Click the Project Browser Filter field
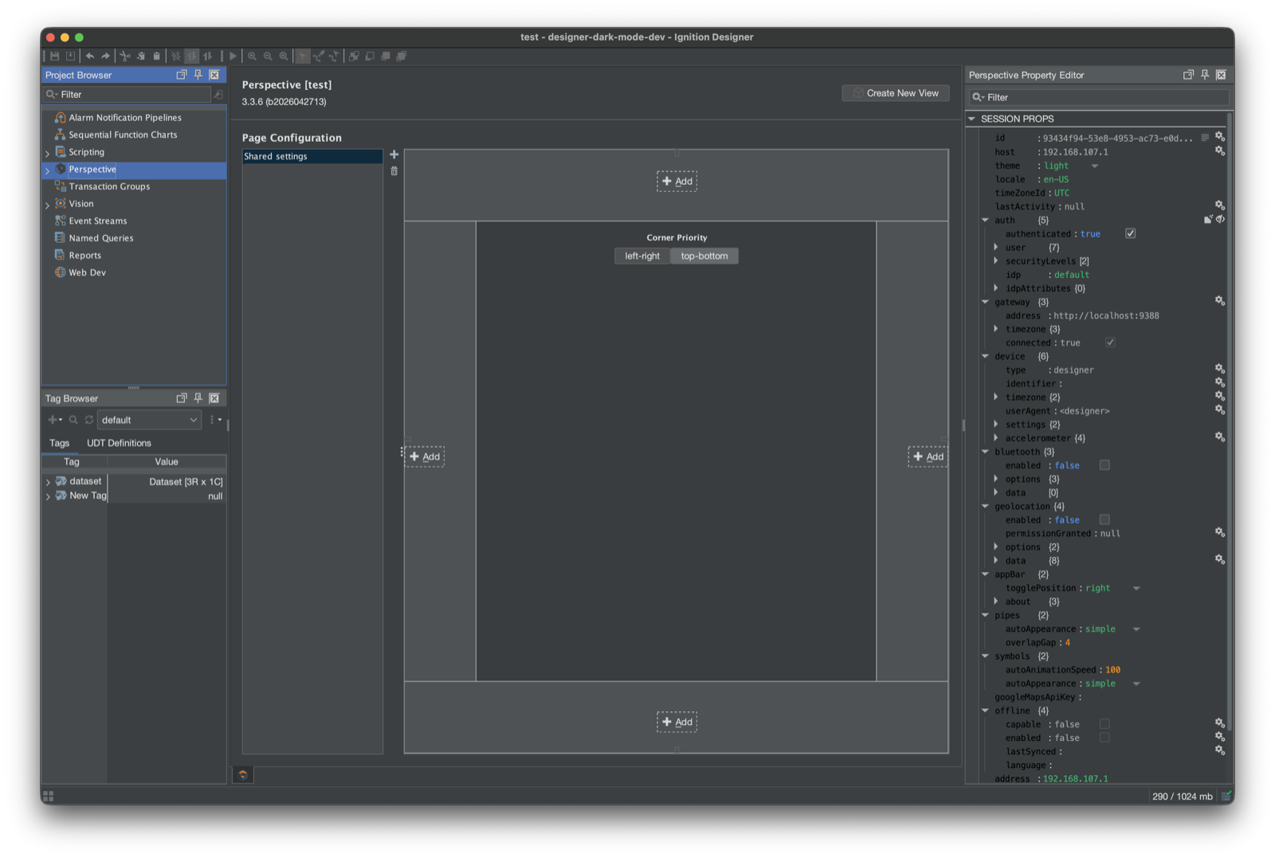This screenshot has width=1275, height=858. [127, 95]
